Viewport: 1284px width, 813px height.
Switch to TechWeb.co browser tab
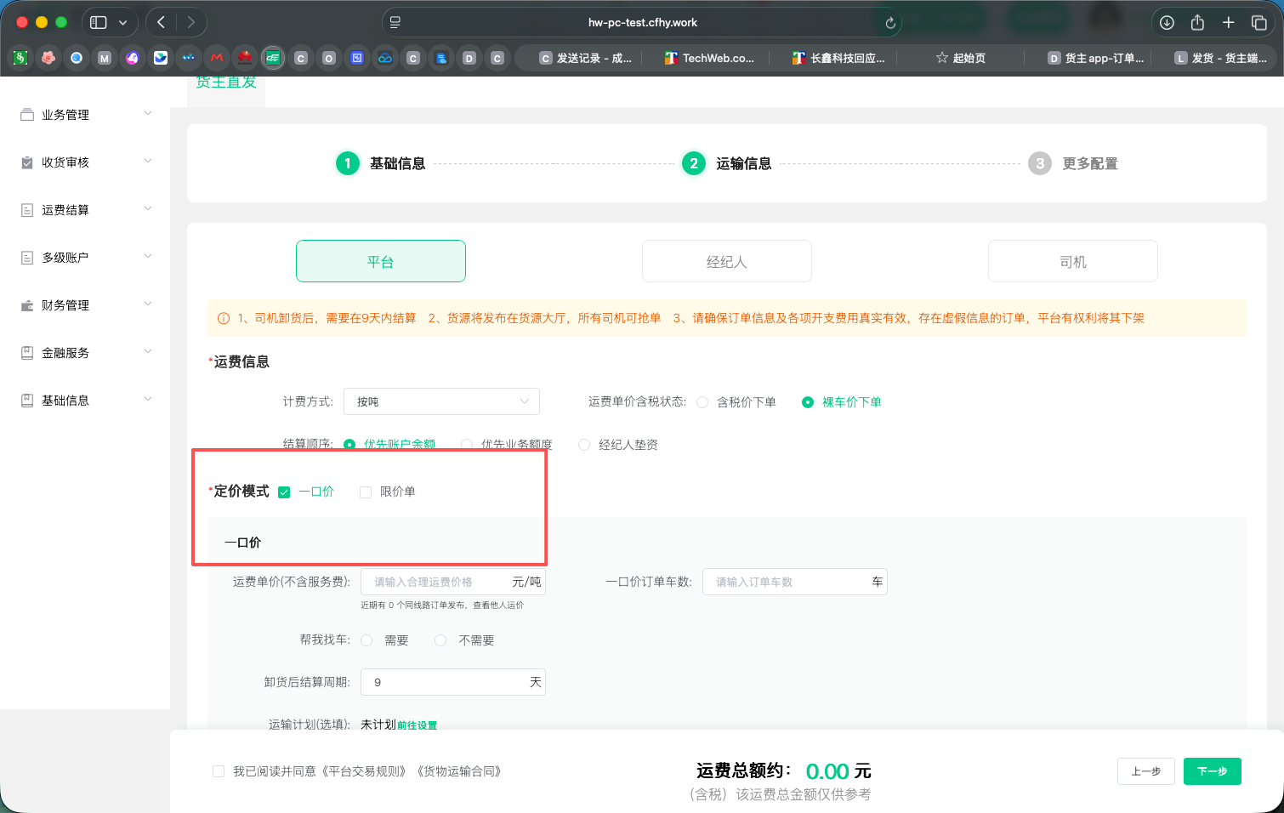(x=710, y=58)
